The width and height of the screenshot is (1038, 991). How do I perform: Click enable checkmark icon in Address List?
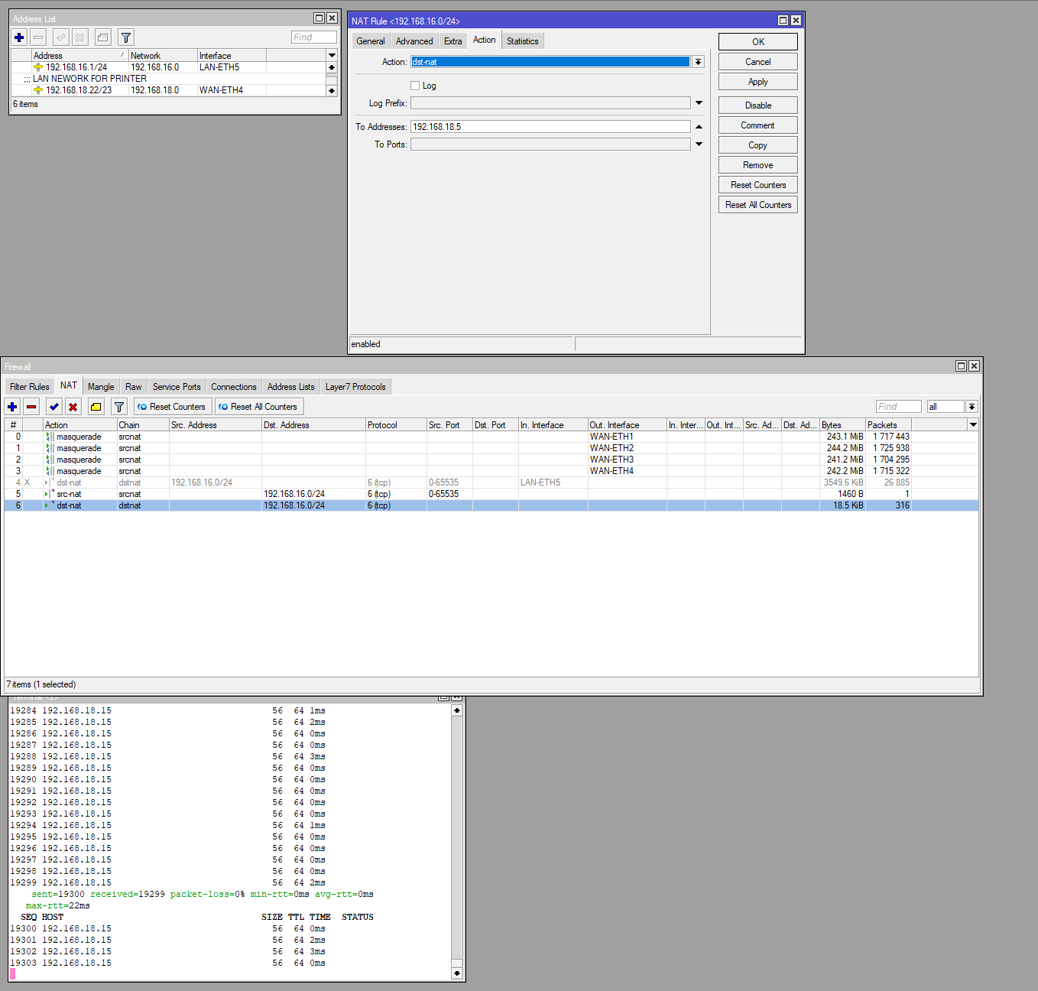click(x=61, y=37)
